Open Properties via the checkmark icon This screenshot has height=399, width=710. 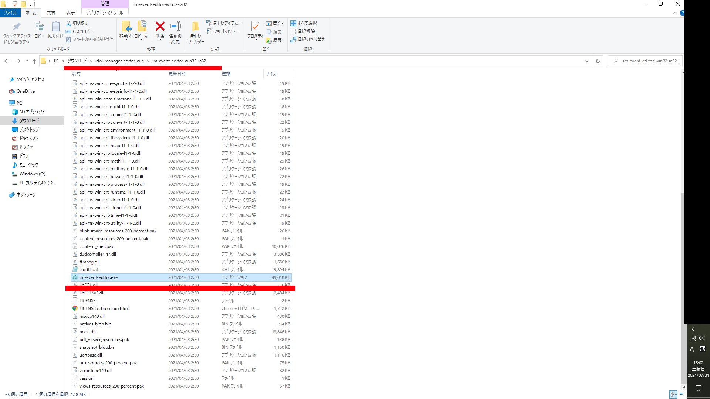click(255, 27)
